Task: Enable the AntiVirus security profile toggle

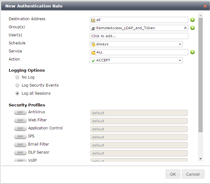Action: click(20, 112)
